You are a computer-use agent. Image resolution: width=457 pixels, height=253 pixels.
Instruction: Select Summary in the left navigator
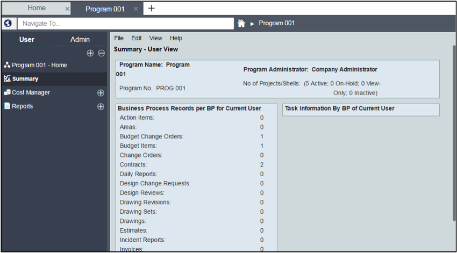pyautogui.click(x=25, y=79)
